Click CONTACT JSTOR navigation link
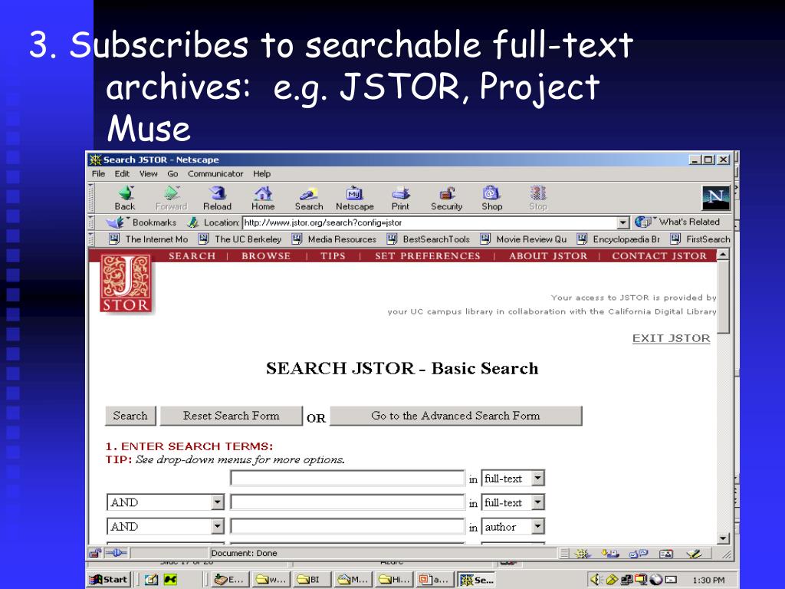 point(659,256)
